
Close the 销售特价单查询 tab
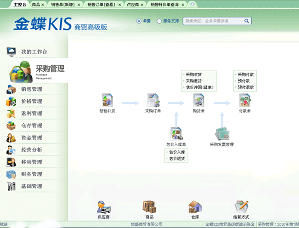click(x=183, y=5)
